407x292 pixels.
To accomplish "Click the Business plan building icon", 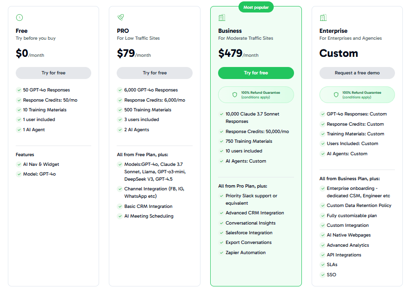I will pyautogui.click(x=222, y=18).
